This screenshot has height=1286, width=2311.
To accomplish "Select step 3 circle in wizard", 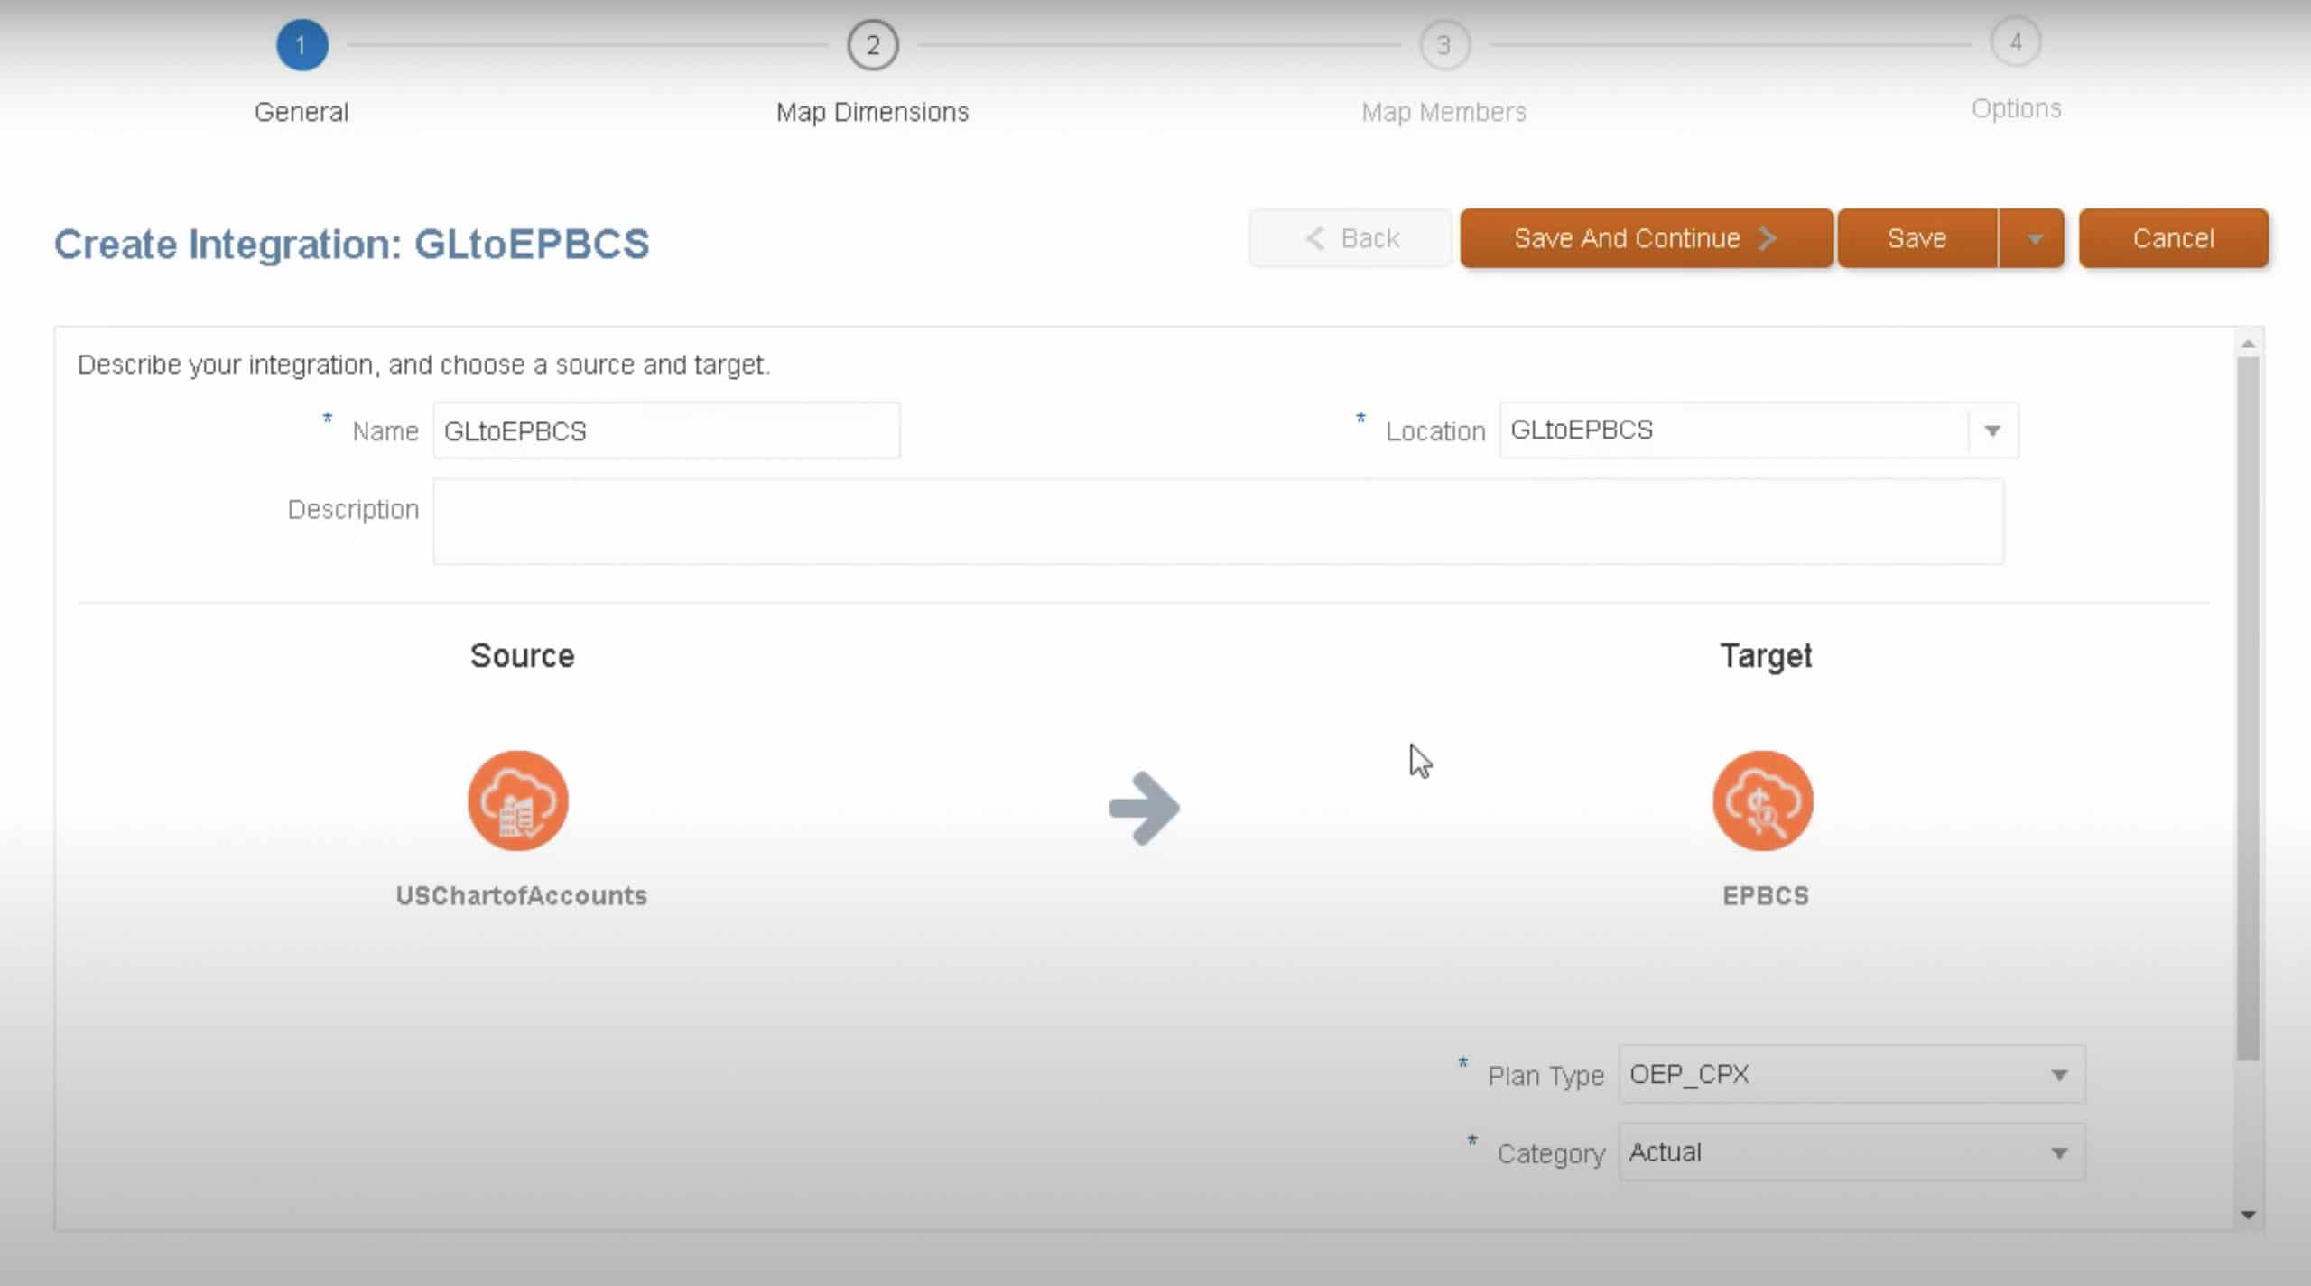I will (x=1443, y=45).
